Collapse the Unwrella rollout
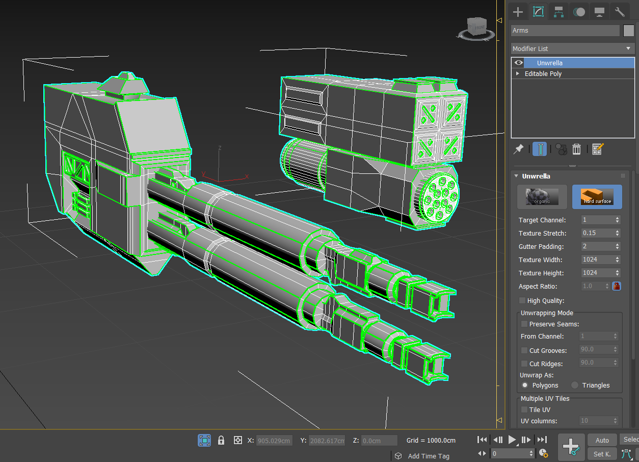This screenshot has width=639, height=462. point(516,176)
